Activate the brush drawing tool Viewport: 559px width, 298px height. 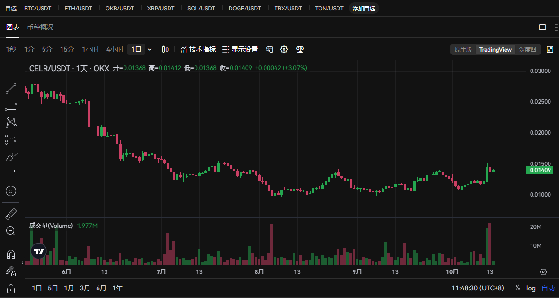11,157
